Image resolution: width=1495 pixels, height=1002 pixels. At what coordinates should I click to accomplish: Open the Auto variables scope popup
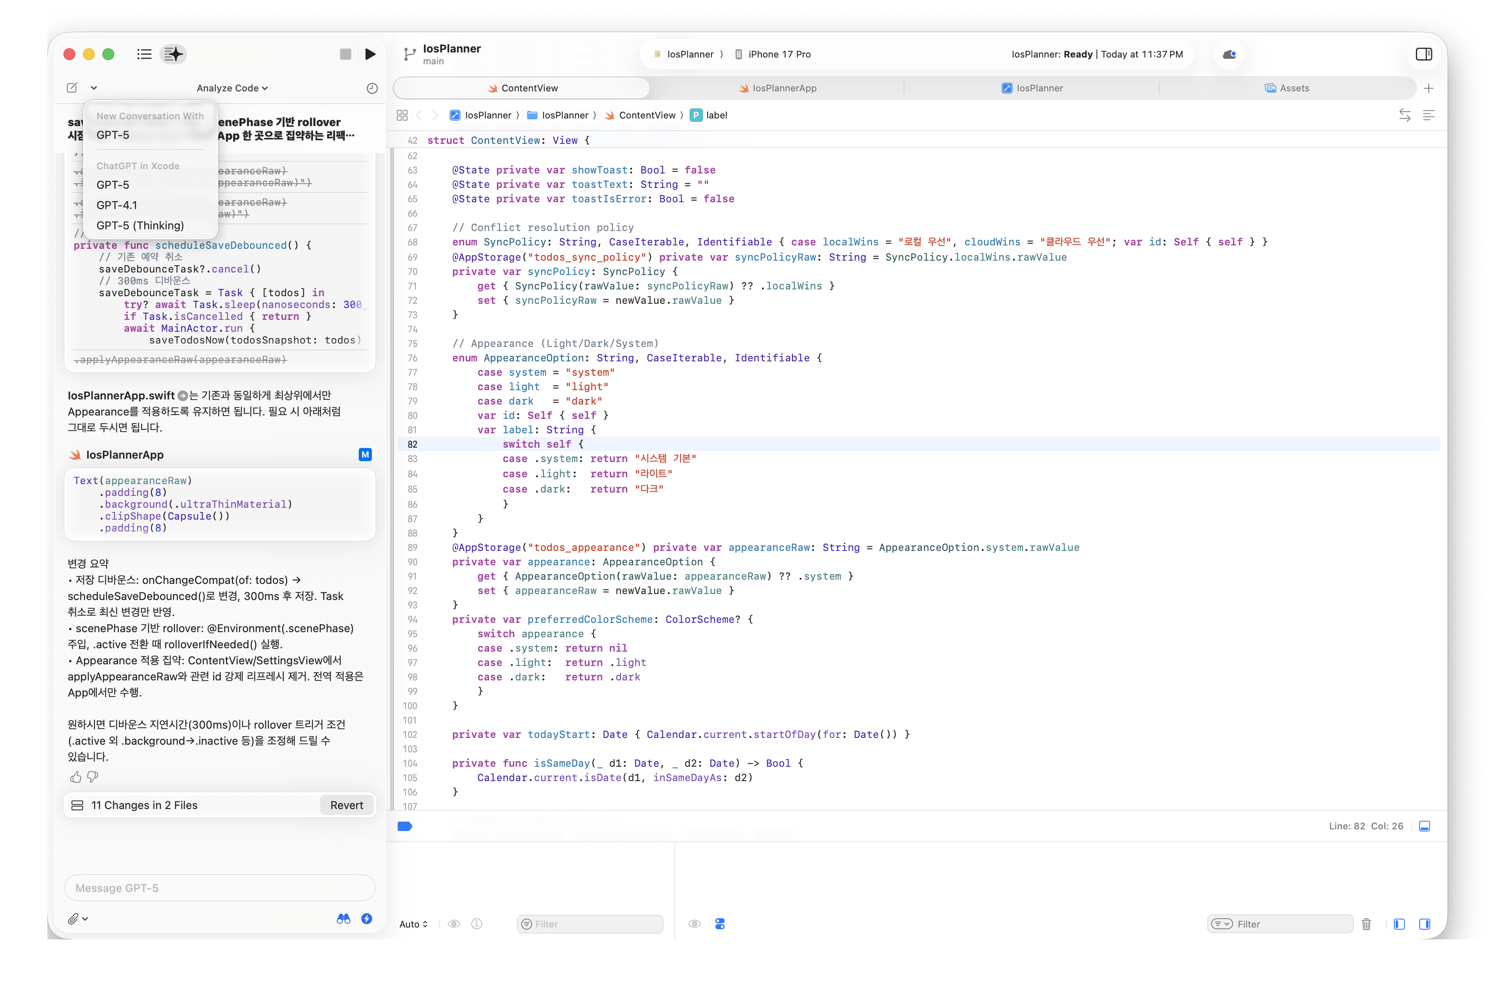click(413, 924)
